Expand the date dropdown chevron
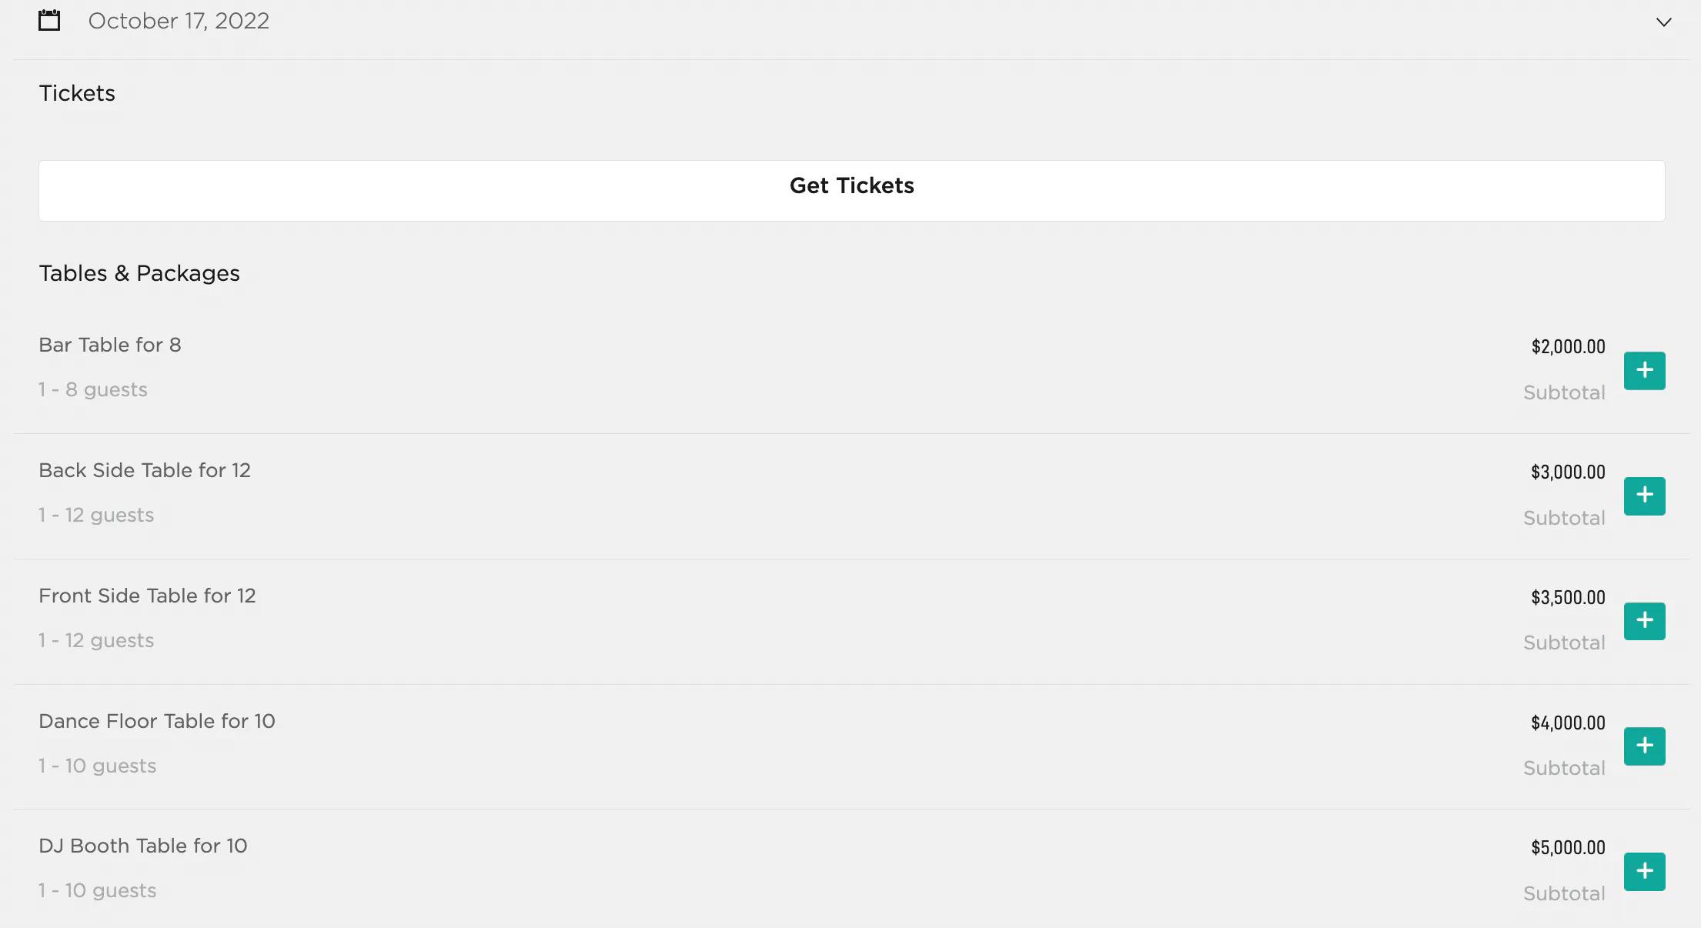1701x928 pixels. (x=1663, y=22)
